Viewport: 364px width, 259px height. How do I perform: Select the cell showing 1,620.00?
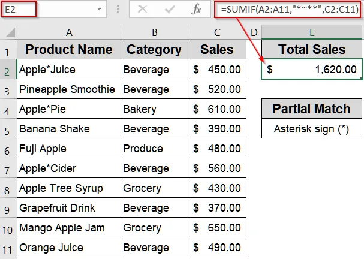coord(312,69)
